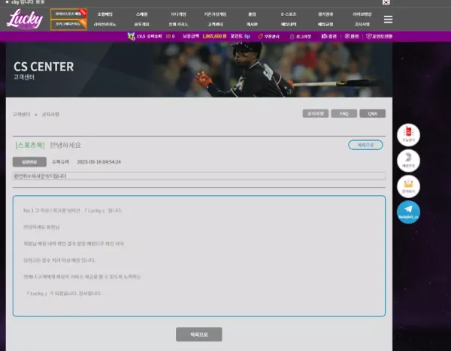Open the orange-bordered 라이브스포츠 베팅 banner
The image size is (451, 351).
68,13
